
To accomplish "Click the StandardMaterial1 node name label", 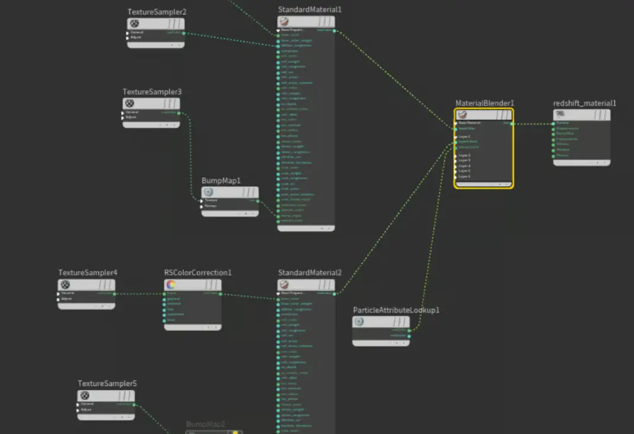I will pos(310,9).
